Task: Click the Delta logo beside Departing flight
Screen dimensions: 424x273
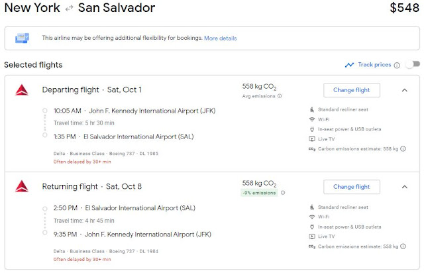Action: click(21, 90)
